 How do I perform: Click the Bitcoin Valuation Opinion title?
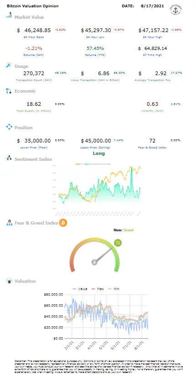pyautogui.click(x=32, y=6)
